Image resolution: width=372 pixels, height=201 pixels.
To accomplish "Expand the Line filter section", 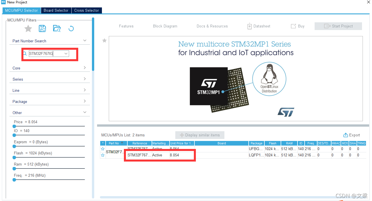I will pos(85,90).
